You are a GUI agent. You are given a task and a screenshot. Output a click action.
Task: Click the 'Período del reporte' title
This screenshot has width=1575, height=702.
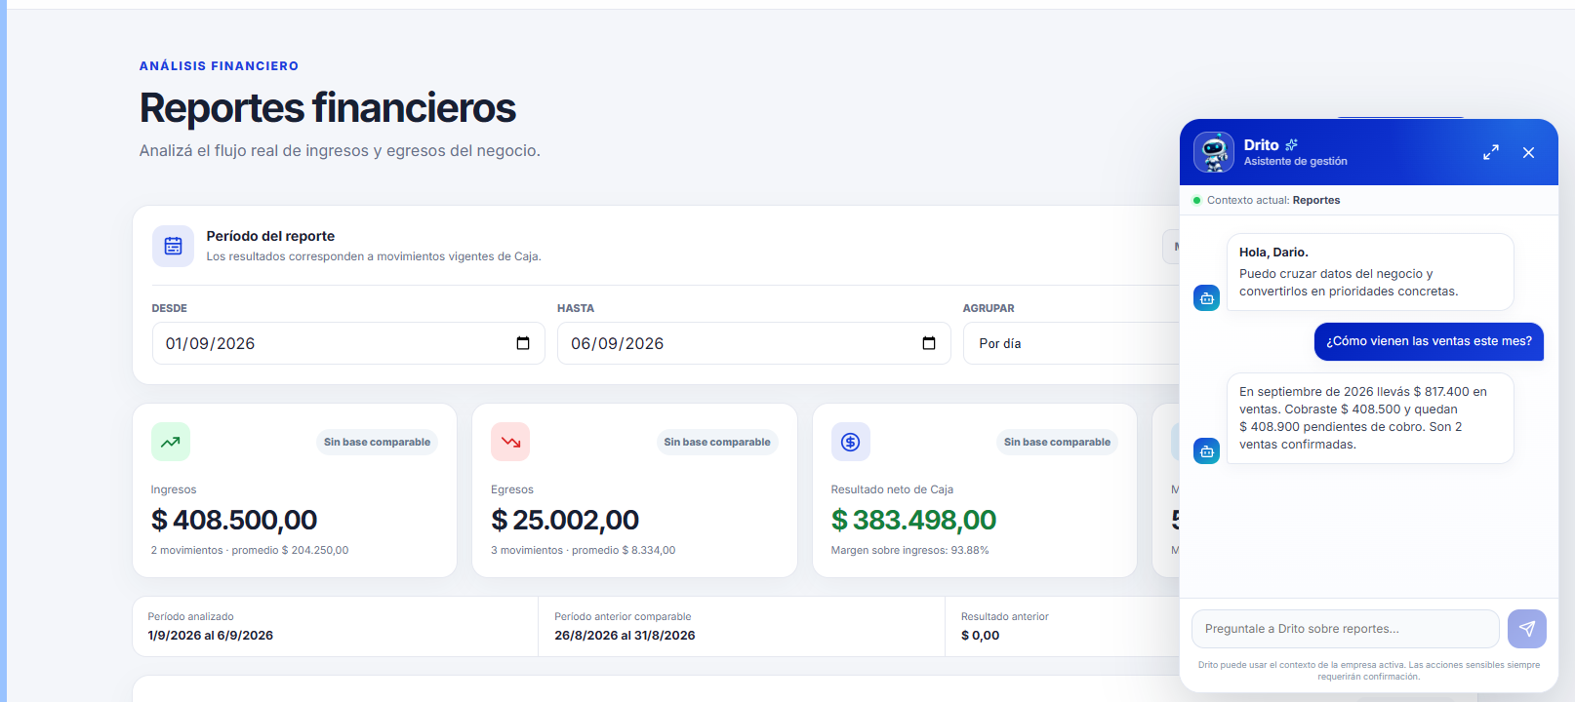pyautogui.click(x=270, y=236)
